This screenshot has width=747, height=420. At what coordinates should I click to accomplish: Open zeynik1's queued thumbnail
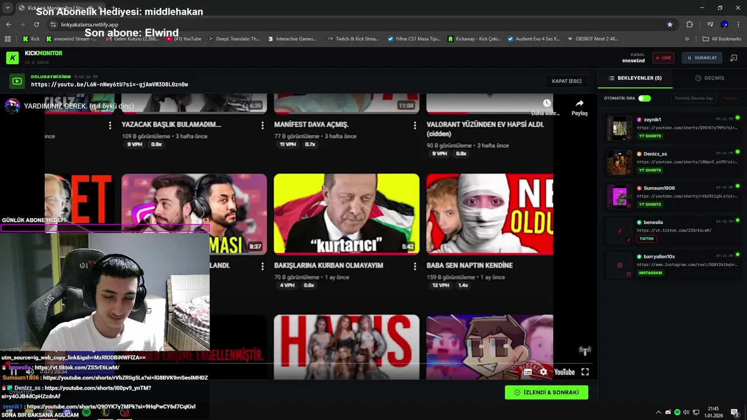pyautogui.click(x=619, y=128)
